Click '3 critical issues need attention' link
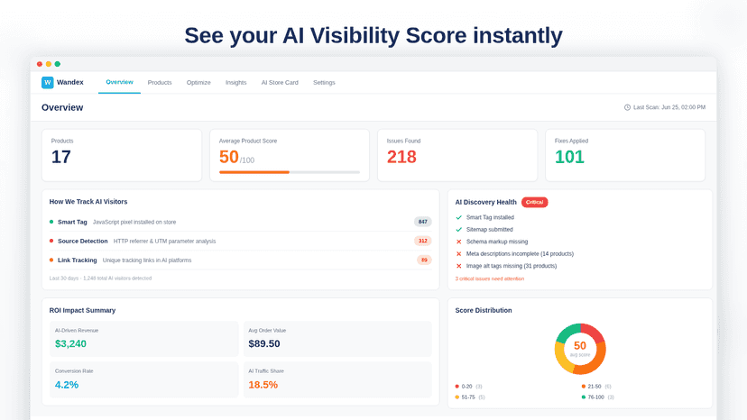Screen dimensions: 747x420 (490, 278)
